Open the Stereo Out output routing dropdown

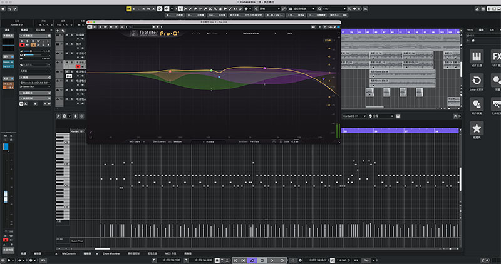click(36, 86)
